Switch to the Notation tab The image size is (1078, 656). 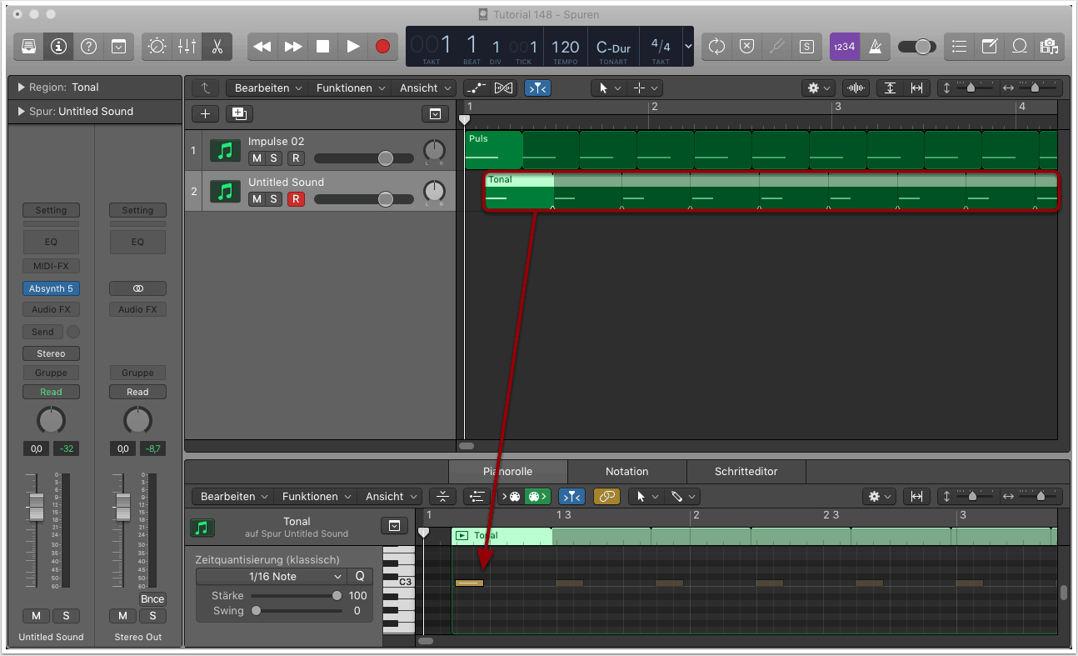click(x=626, y=472)
